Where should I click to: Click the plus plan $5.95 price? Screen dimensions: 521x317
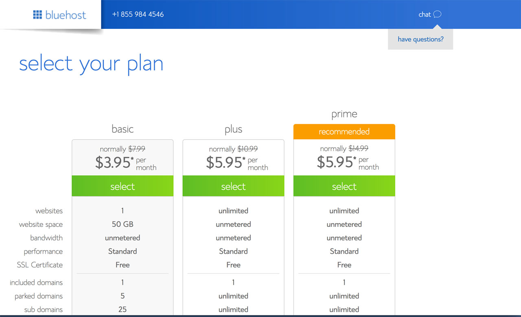tap(237, 163)
